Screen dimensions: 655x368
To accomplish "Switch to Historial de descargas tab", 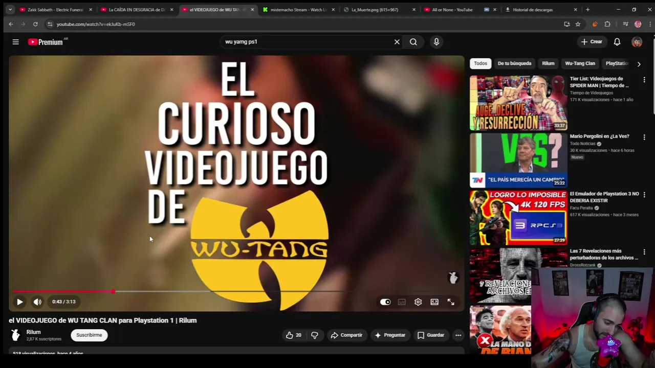I will point(541,10).
